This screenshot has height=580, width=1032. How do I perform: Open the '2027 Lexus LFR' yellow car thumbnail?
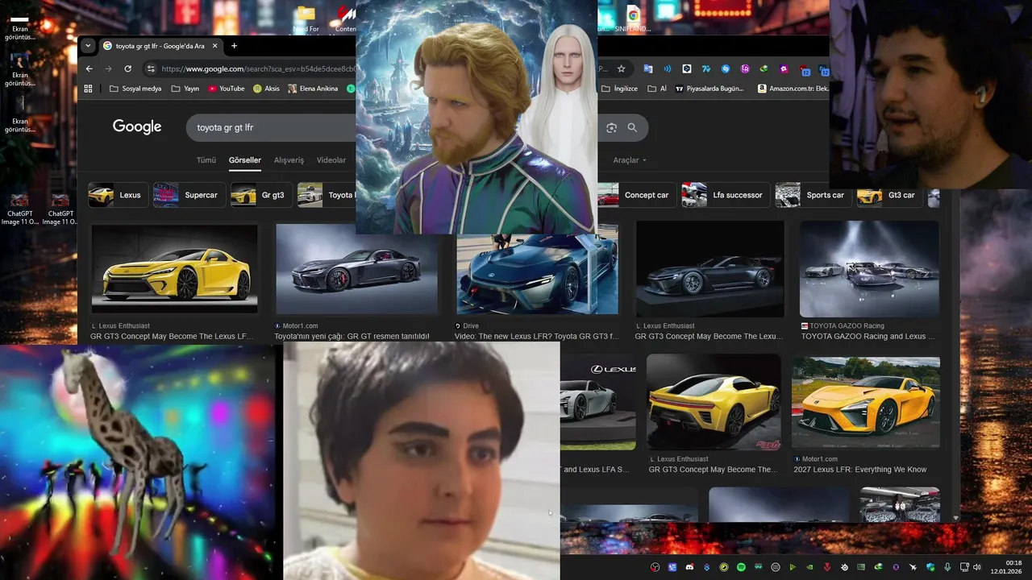click(866, 402)
